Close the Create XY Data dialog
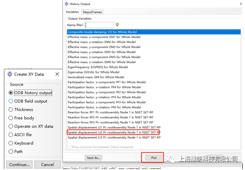245x170 pixels. point(57,74)
